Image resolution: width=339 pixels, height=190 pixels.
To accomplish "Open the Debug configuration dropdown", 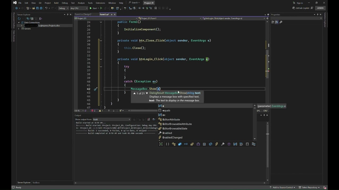I will [x=63, y=8].
